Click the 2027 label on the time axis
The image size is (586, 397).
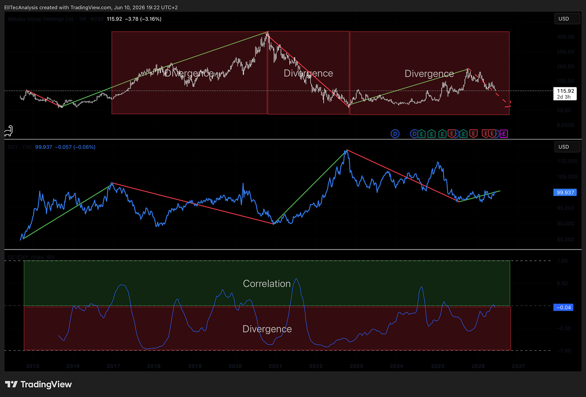click(518, 366)
